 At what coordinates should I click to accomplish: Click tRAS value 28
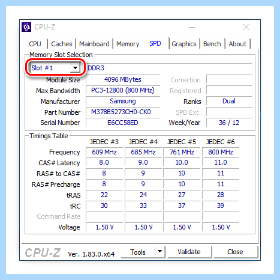221,195
